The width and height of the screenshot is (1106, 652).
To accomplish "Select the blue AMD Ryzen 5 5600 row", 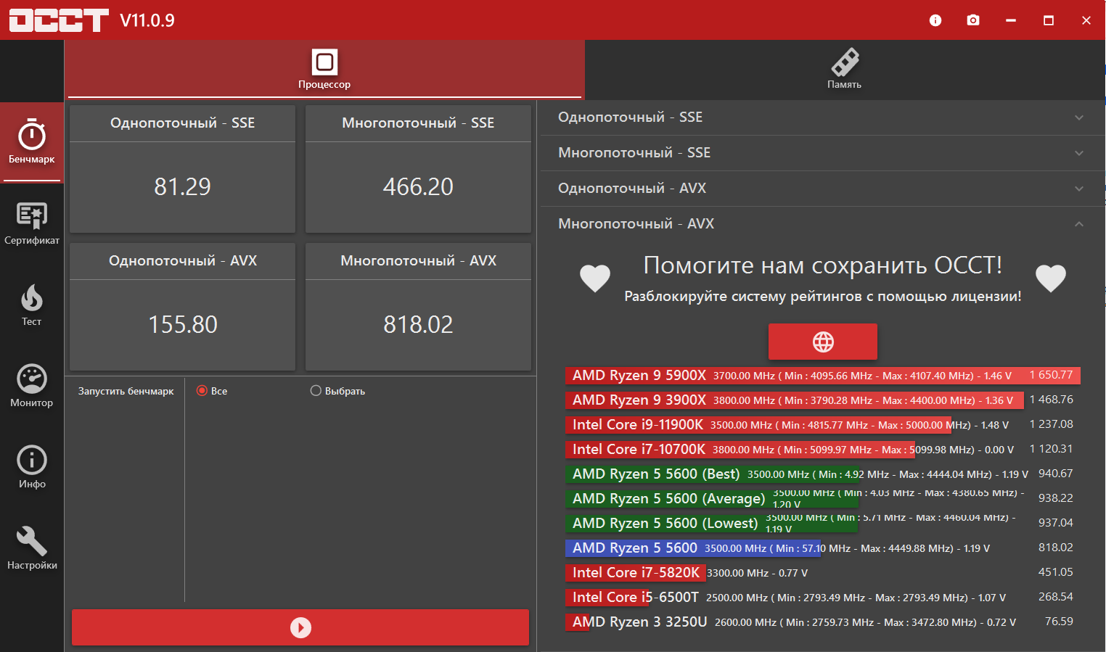I will click(823, 548).
